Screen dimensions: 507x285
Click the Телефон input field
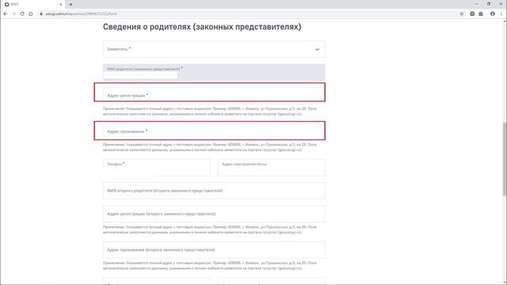(156, 167)
